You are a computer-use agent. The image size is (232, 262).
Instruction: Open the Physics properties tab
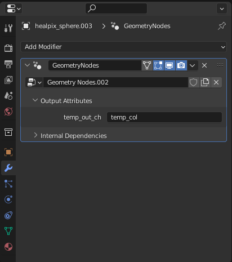point(8,199)
